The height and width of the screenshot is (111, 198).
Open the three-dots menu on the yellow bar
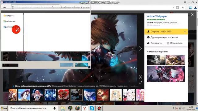(x=185, y=32)
